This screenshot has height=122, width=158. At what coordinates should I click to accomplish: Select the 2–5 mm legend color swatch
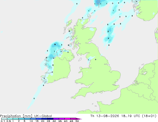(x=21, y=119)
